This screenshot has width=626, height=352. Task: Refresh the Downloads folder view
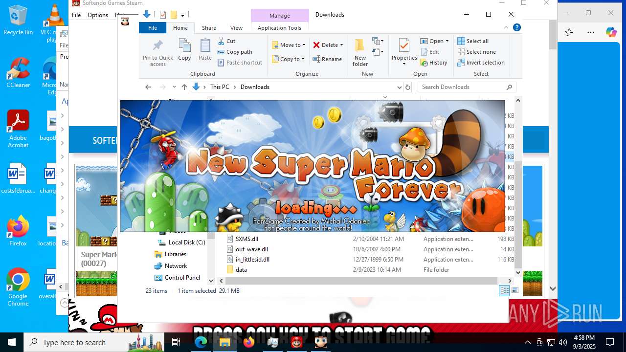tap(408, 87)
